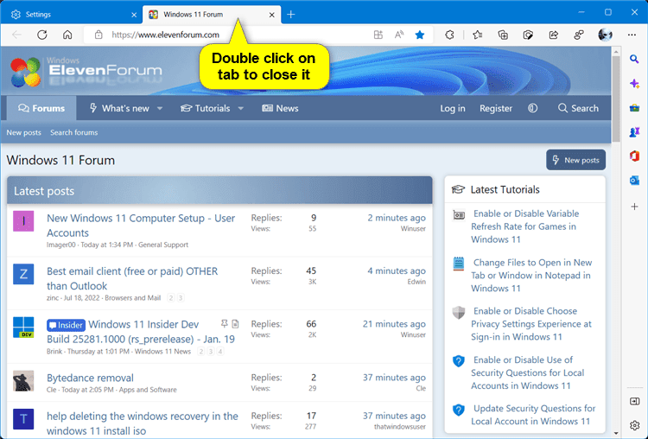The width and height of the screenshot is (648, 439).
Task: Go to the browser home page icon
Action: (x=67, y=35)
